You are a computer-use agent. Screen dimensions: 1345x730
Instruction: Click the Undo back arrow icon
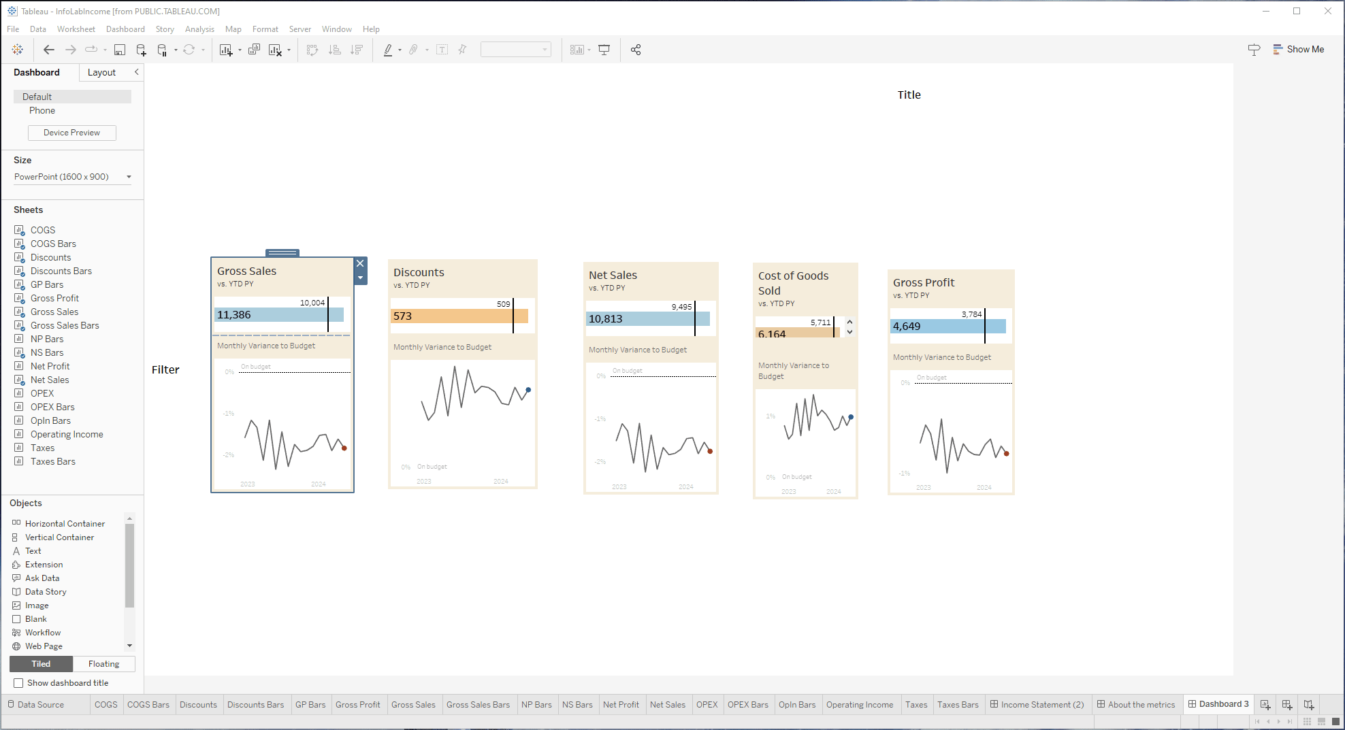click(48, 50)
